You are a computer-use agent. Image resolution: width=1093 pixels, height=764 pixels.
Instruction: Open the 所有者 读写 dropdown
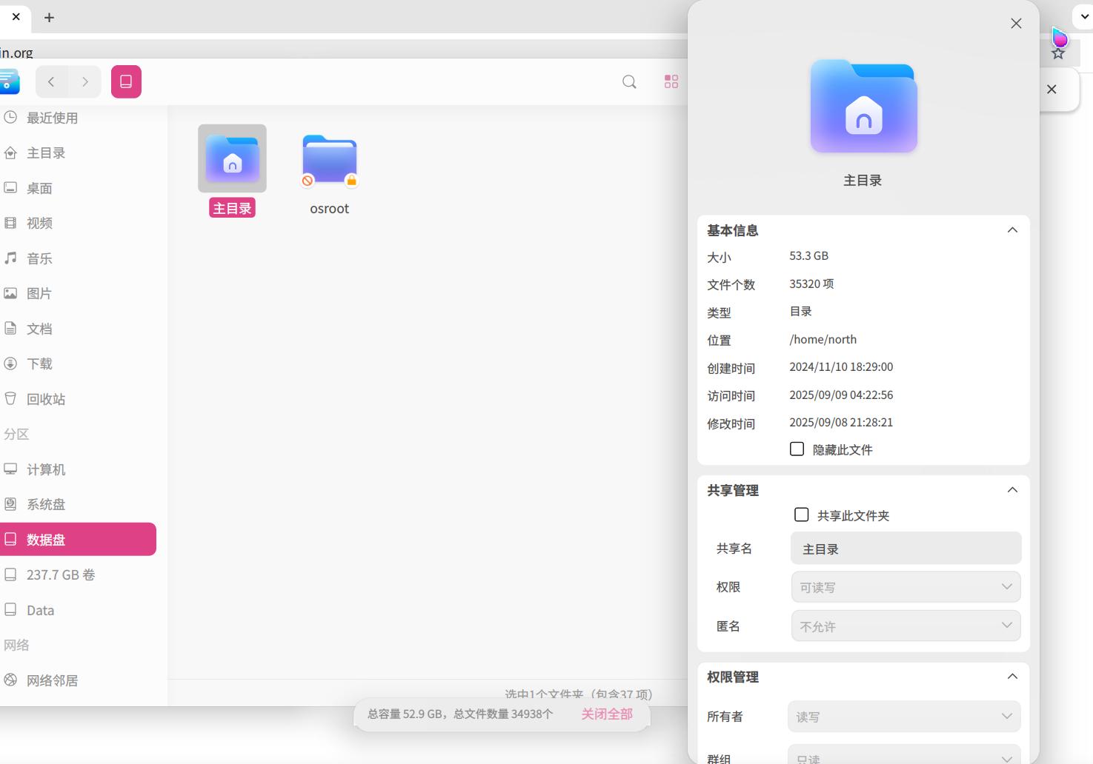(x=904, y=717)
